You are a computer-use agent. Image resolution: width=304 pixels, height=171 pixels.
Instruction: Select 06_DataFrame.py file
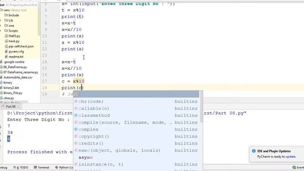[15, 67]
